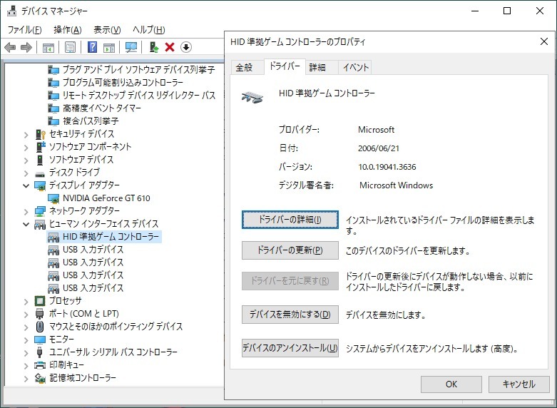557x408 pixels.
Task: Click the デバイスのアンインストール(U) button
Action: click(290, 348)
